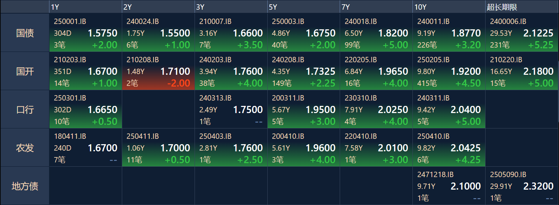This screenshot has height=205, width=559.
Task: Open the red 210208.IB quote cell
Action: [x=158, y=71]
